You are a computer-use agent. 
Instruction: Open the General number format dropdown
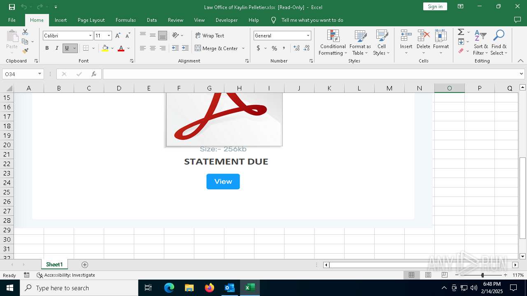click(308, 36)
